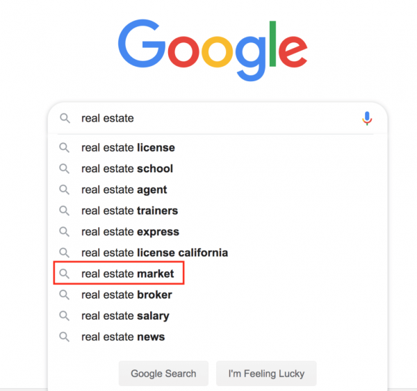Screen dimensions: 417x391
Task: Click inside the search text field
Action: [222, 119]
